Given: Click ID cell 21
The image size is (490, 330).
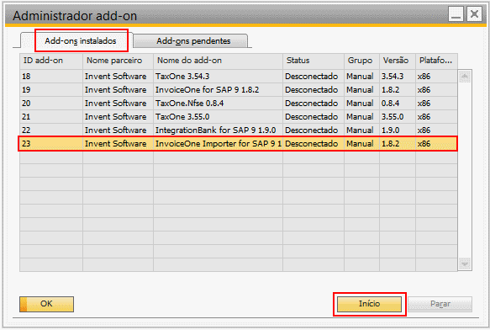Looking at the screenshot, I should (51, 117).
